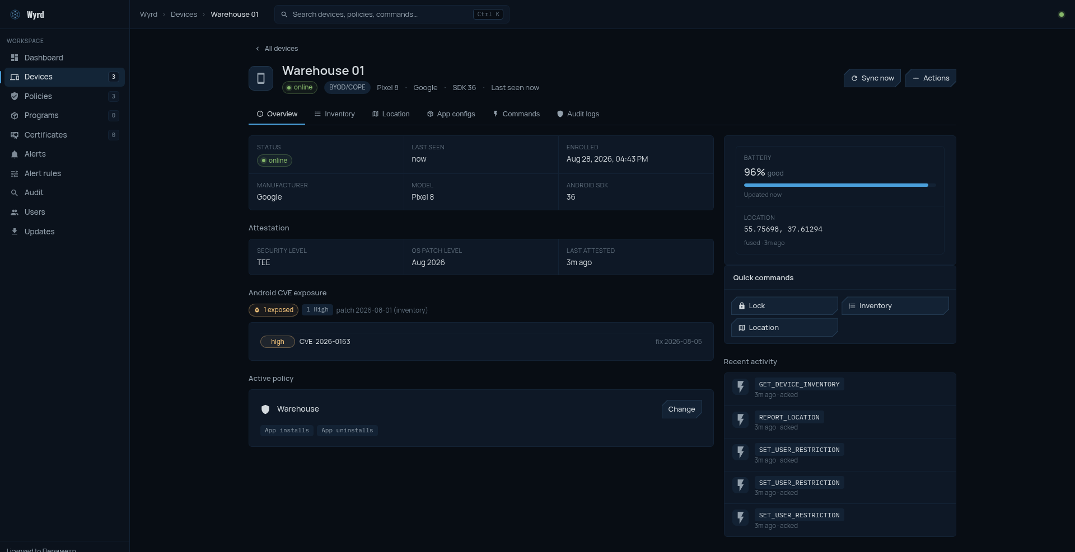The height and width of the screenshot is (552, 1075).
Task: Open CVE-2026-0163 entry
Action: click(481, 342)
